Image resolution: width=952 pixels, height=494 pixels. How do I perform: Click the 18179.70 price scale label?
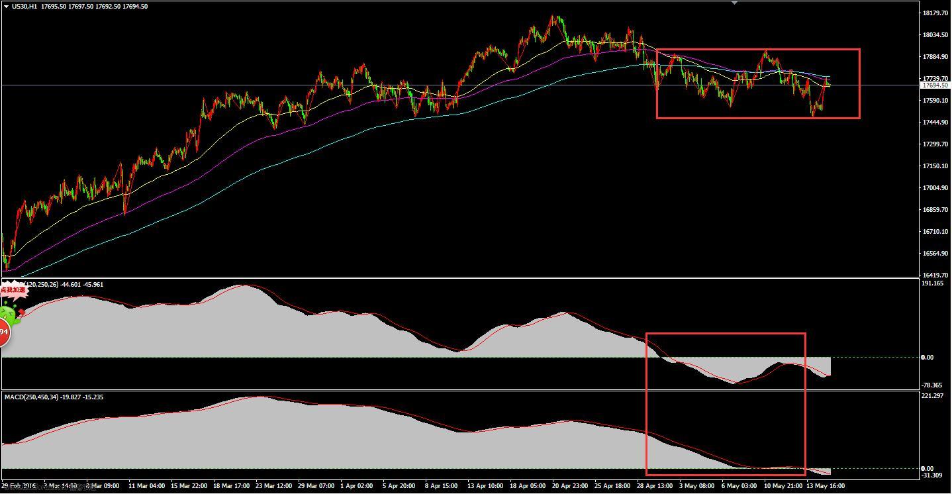pos(935,13)
